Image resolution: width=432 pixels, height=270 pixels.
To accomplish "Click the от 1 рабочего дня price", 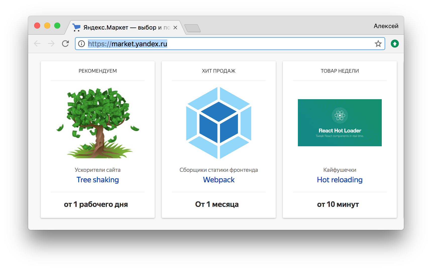I will tap(96, 204).
